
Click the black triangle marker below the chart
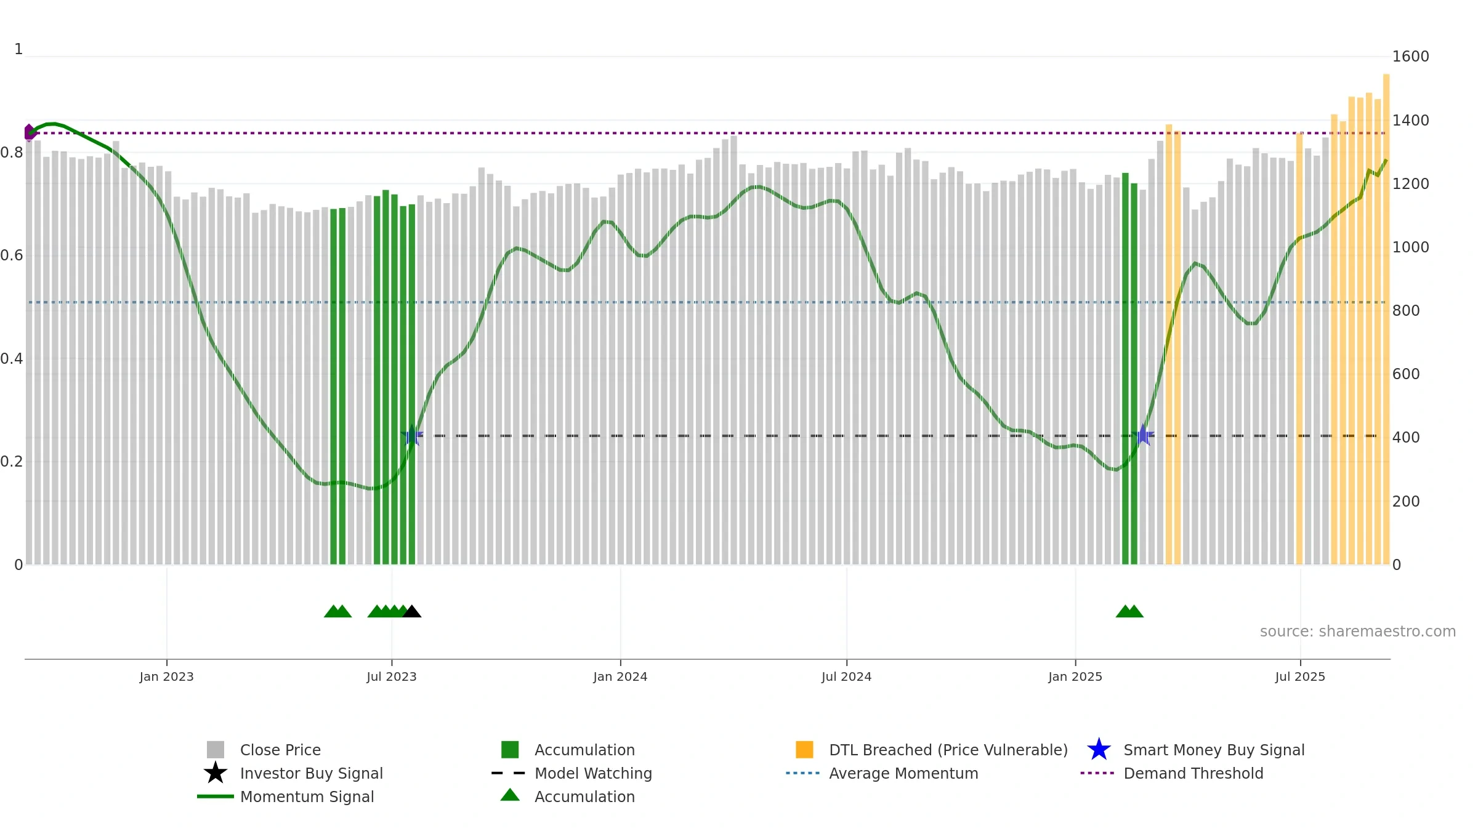pyautogui.click(x=412, y=611)
